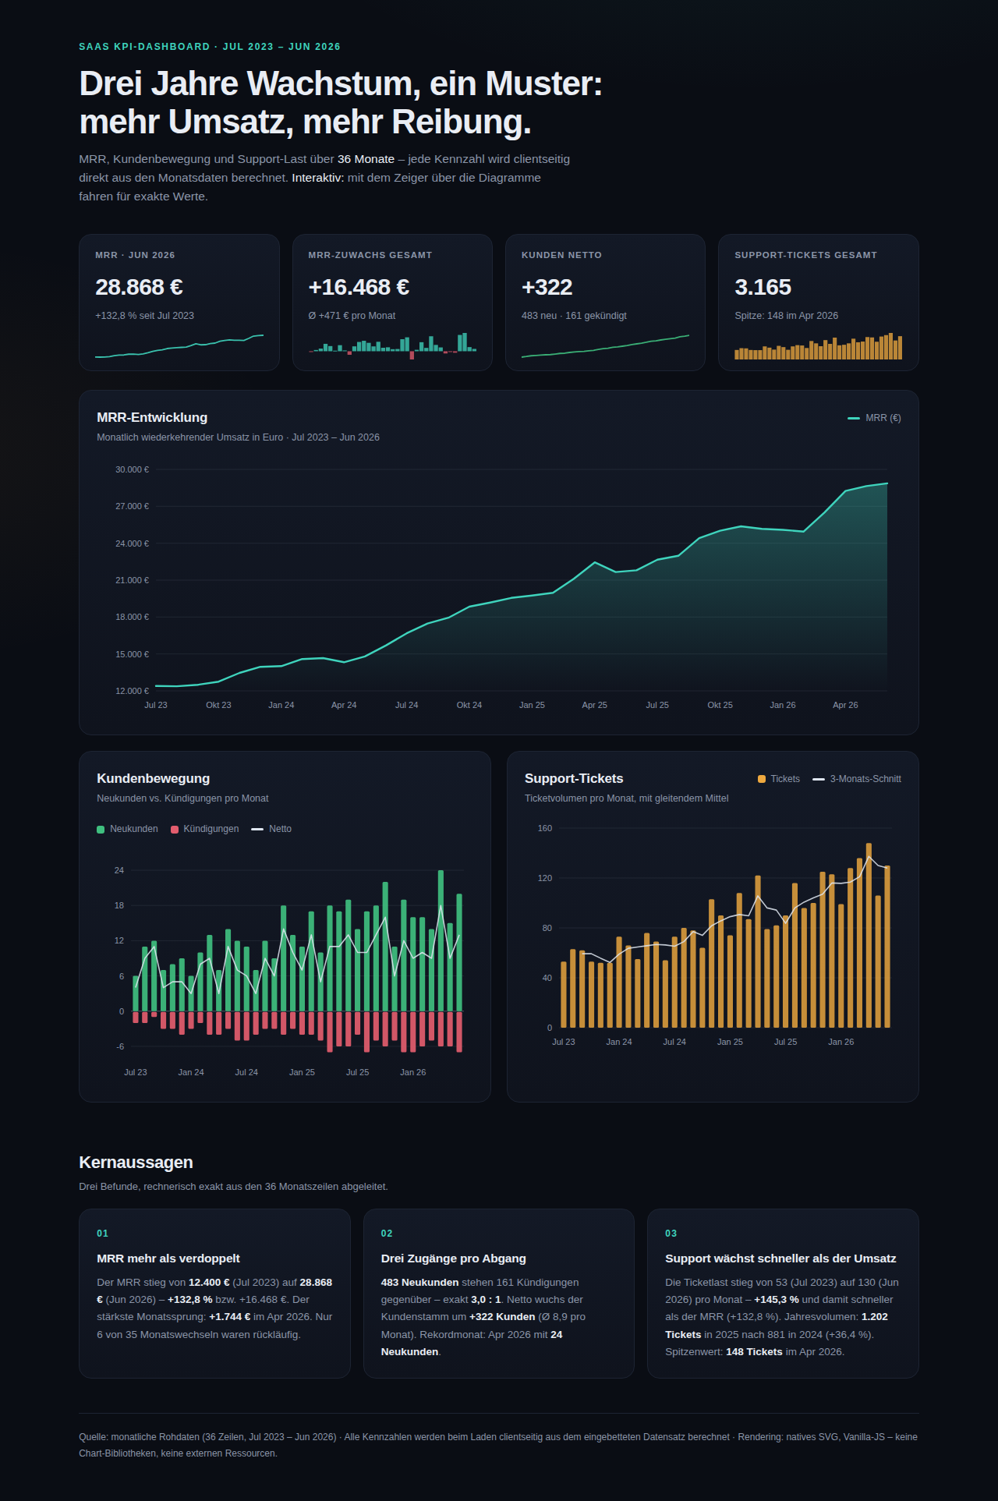
Task: Click the "Okt 23" x-axis label
Action: click(x=218, y=705)
